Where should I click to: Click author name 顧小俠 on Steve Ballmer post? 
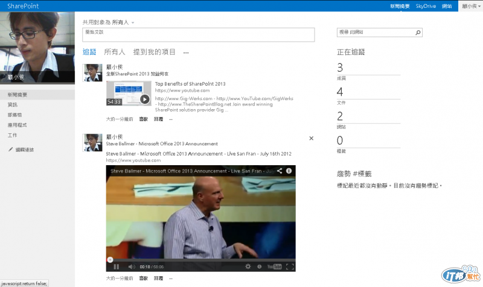[114, 137]
